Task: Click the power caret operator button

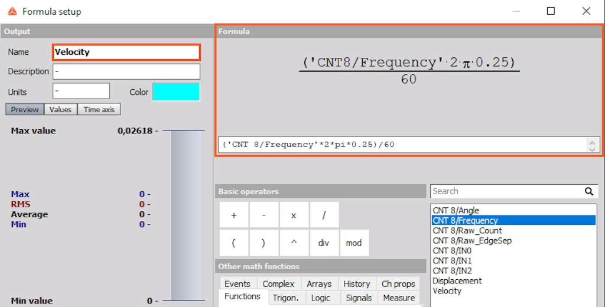Action: [x=294, y=243]
